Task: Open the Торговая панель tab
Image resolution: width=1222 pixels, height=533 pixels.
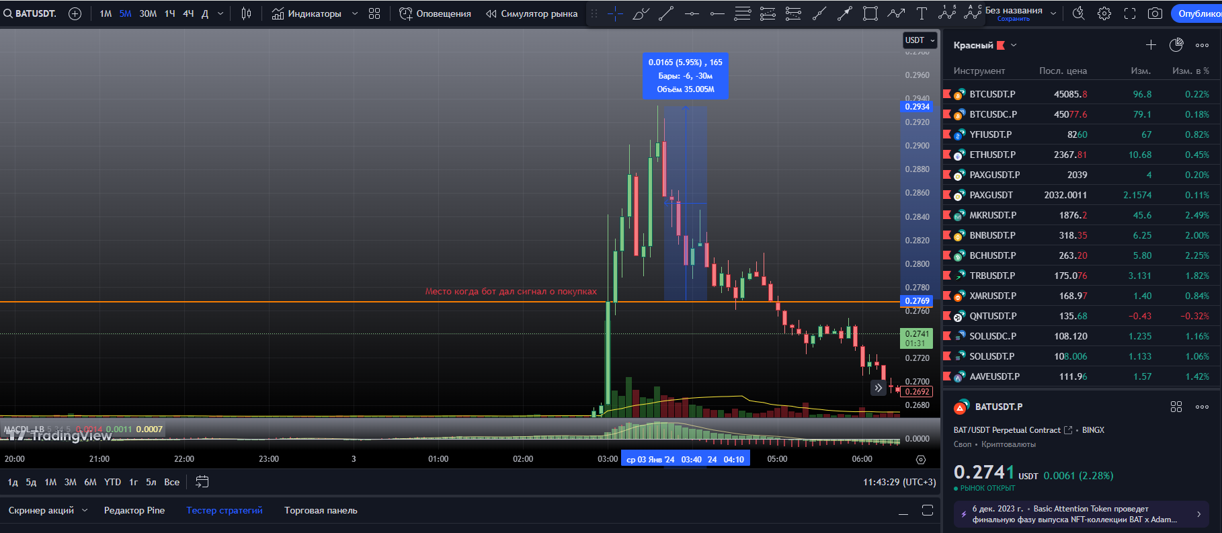Action: point(321,510)
